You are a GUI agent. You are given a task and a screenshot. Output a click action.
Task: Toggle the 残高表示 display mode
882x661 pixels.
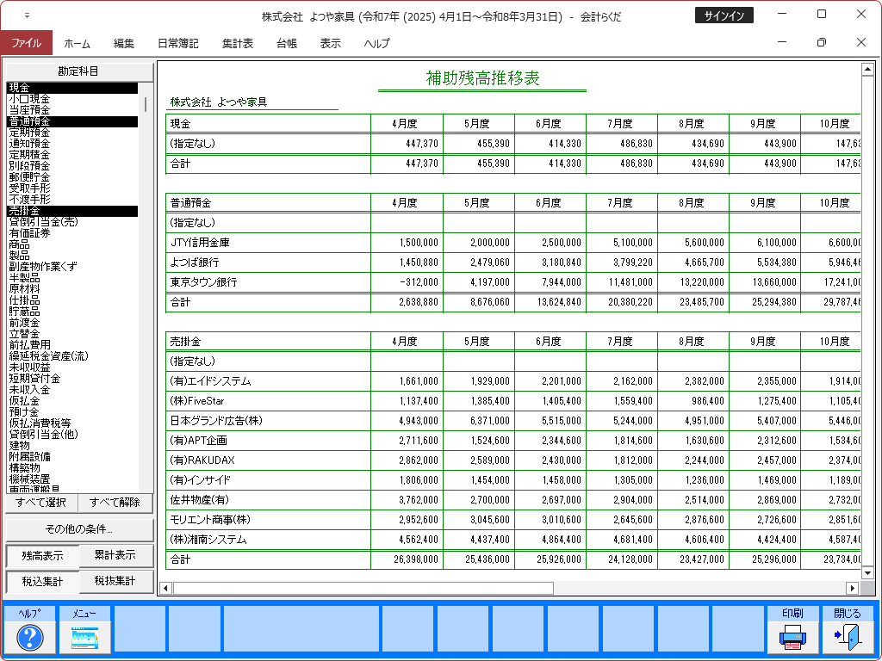pos(42,556)
